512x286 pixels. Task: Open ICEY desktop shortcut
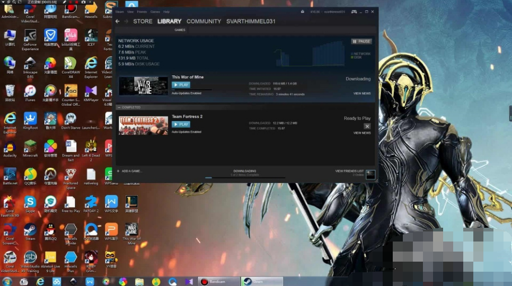[x=91, y=38]
